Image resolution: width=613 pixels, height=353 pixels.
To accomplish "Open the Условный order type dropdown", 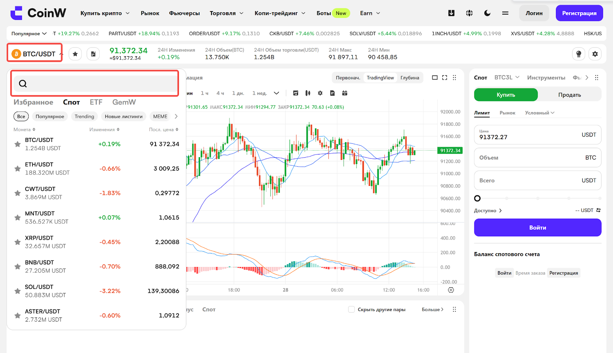I will 539,113.
